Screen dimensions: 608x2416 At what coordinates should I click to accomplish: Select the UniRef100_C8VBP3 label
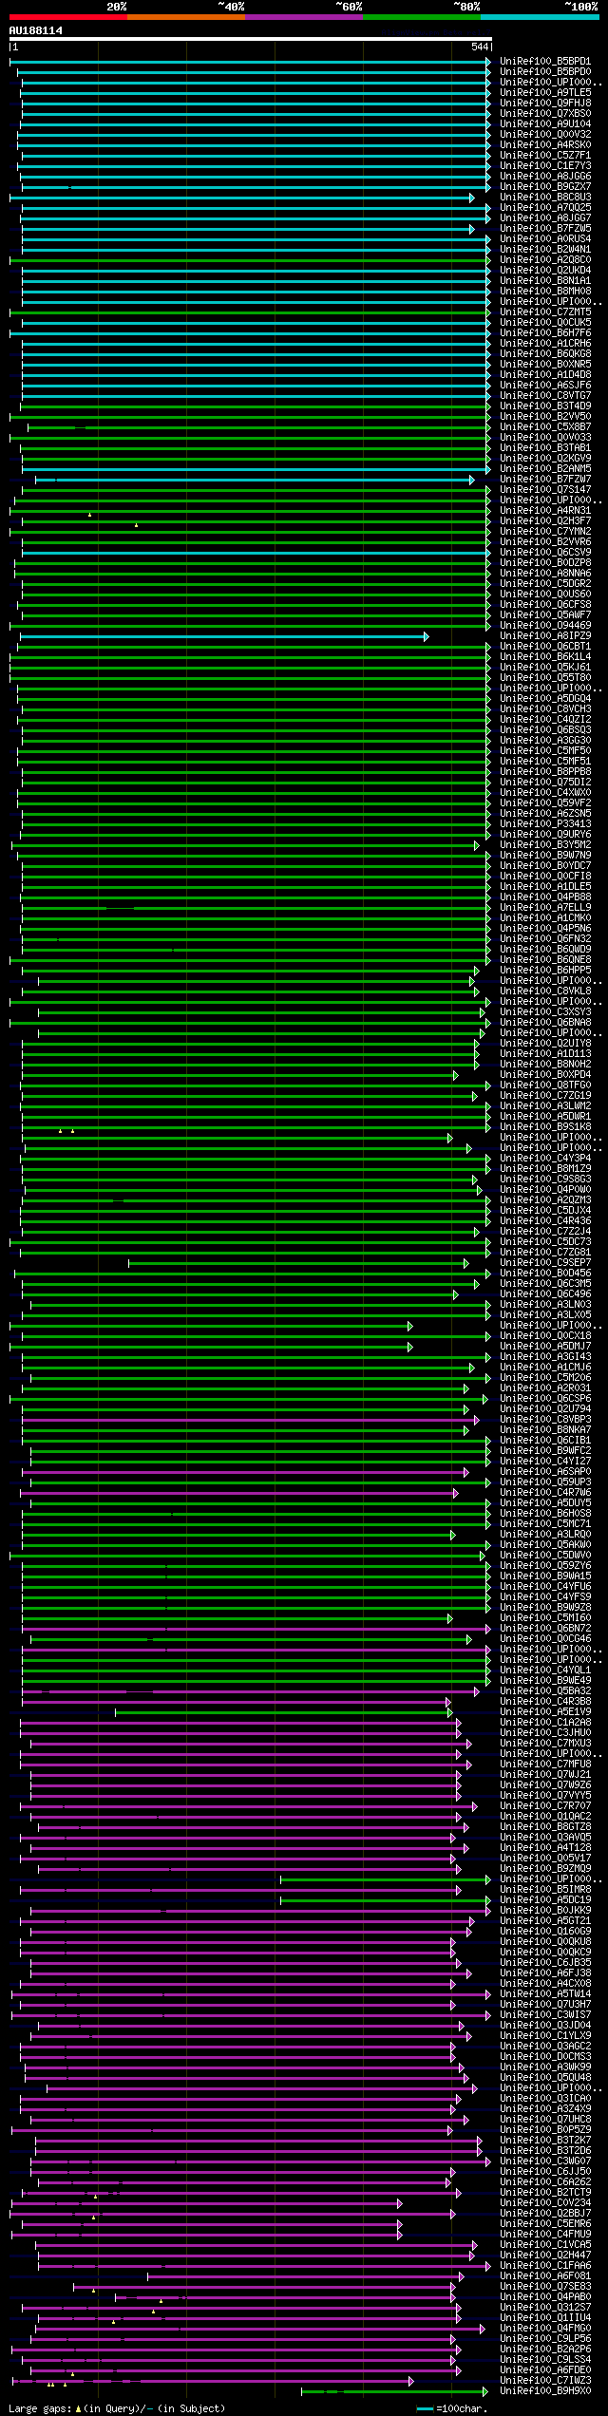545,1420
